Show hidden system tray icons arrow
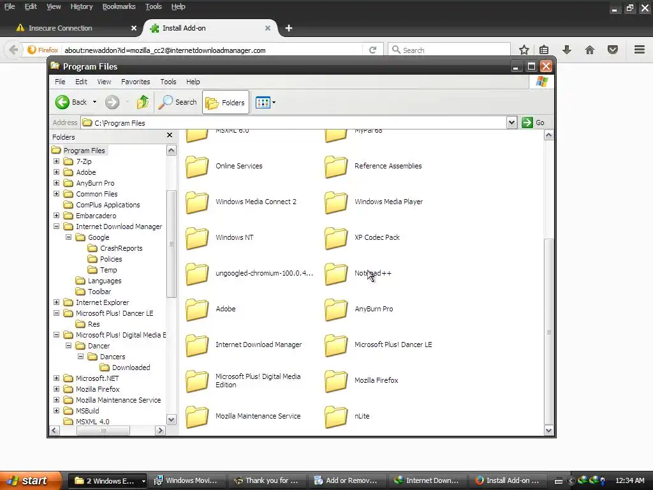653x490 pixels. coord(571,480)
